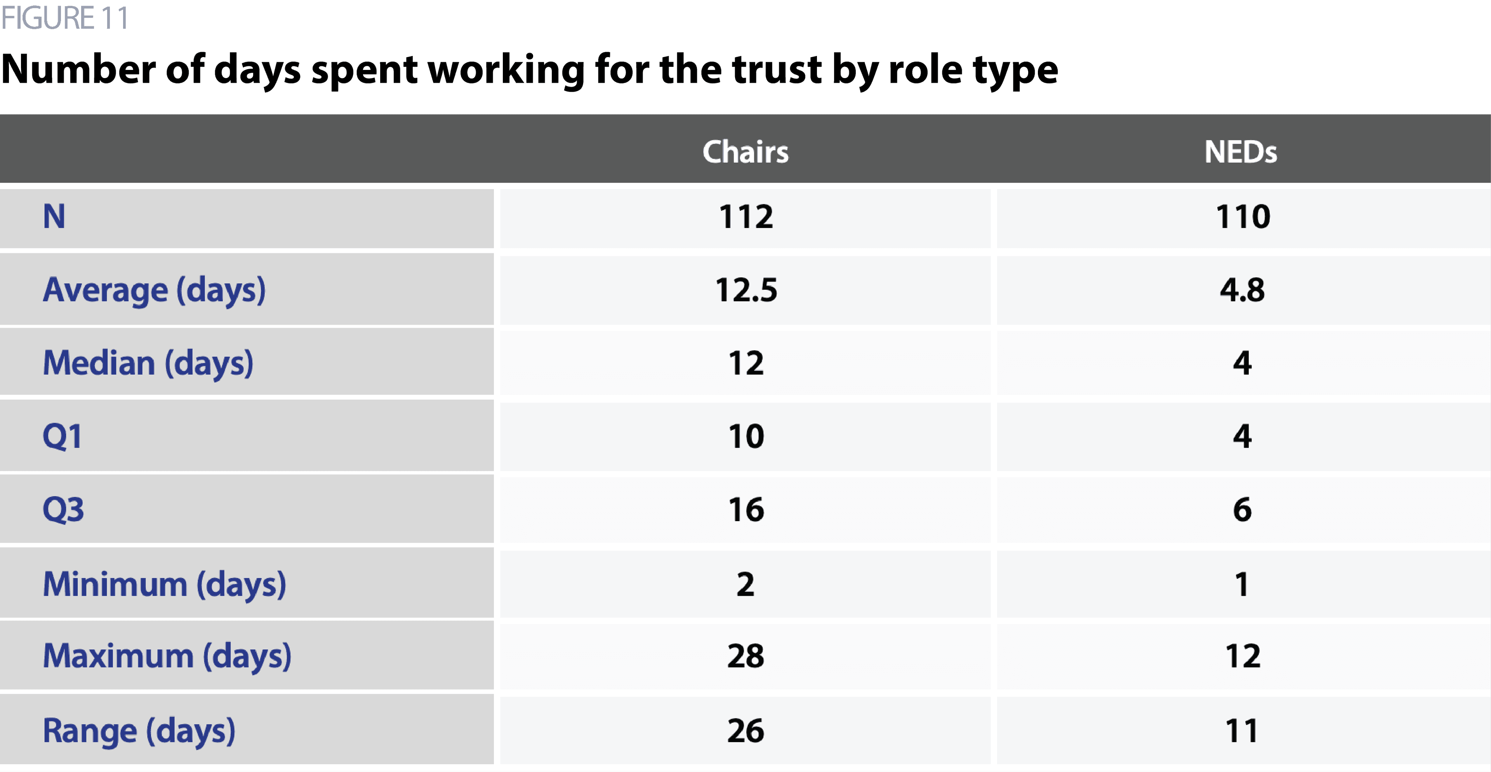Select the Chairs range value 26
1491x772 pixels.
[745, 730]
